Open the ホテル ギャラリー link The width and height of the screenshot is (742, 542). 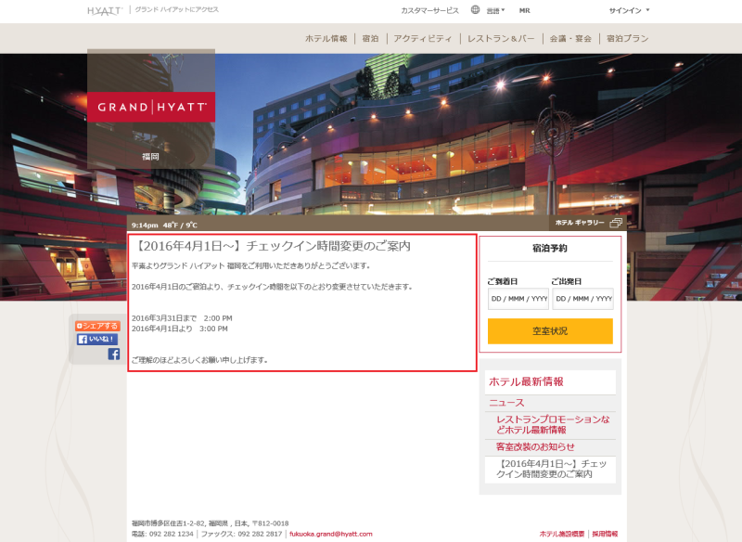coord(580,223)
